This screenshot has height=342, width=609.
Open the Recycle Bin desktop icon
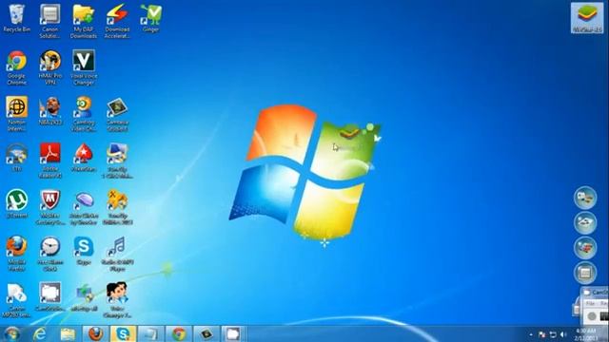(x=16, y=19)
